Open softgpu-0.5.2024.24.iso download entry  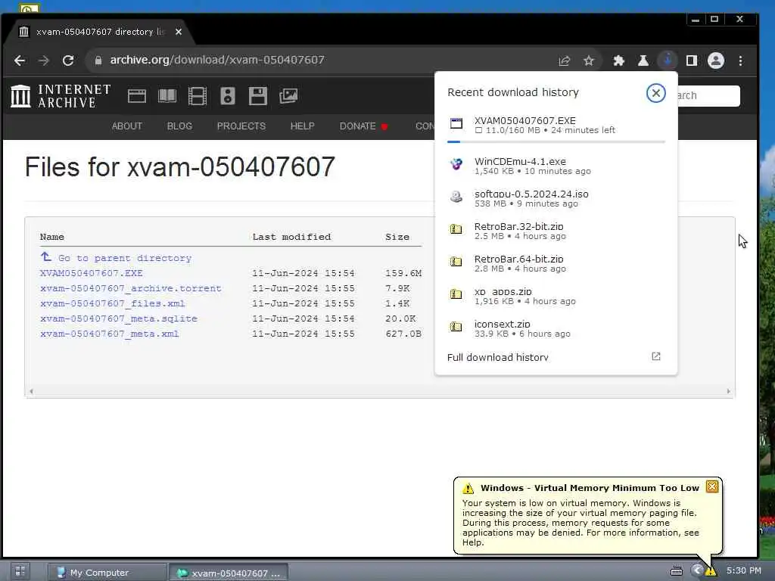[x=556, y=198]
